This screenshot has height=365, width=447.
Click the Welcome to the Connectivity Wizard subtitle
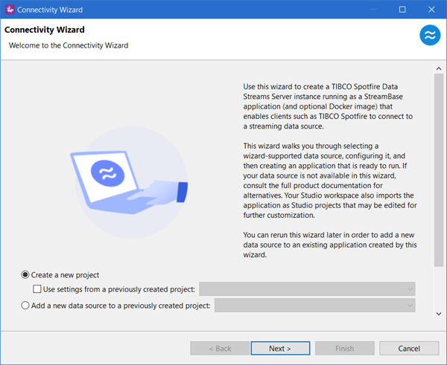pos(69,45)
